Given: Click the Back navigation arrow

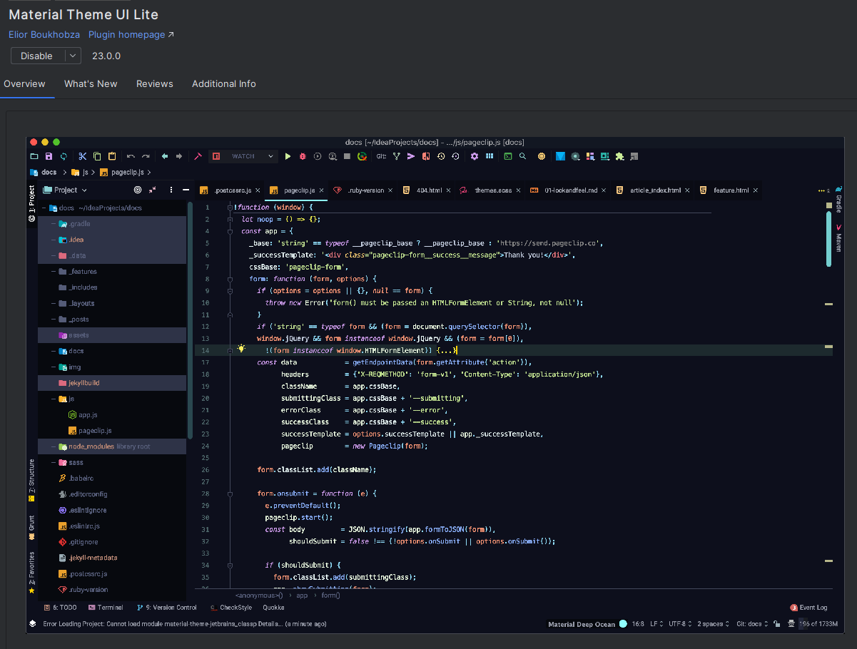Looking at the screenshot, I should 164,156.
